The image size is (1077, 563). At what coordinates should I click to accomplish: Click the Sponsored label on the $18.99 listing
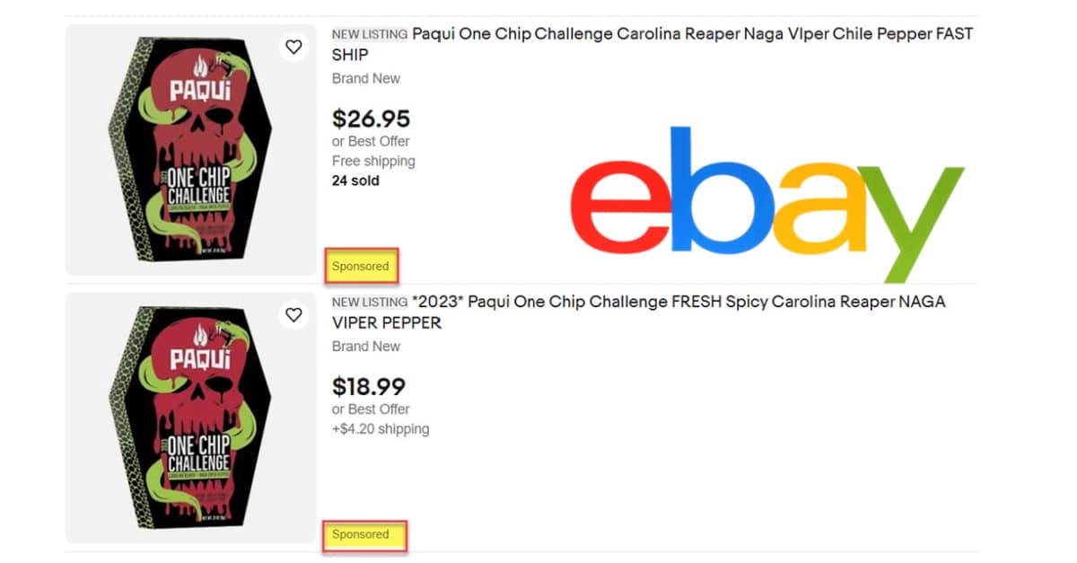(x=361, y=534)
